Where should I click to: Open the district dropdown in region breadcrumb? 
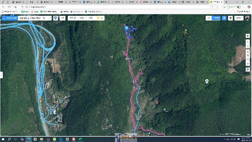82,18
